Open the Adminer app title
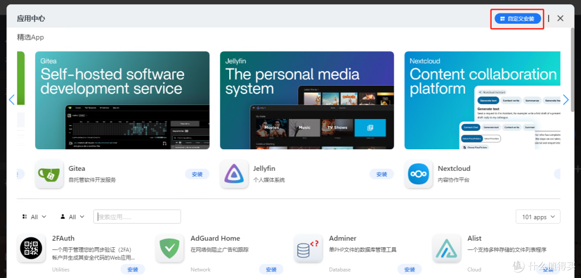This screenshot has width=581, height=278. coord(343,238)
